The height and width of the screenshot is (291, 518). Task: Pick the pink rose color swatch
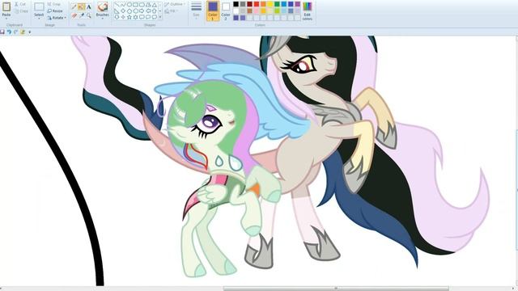(x=257, y=11)
